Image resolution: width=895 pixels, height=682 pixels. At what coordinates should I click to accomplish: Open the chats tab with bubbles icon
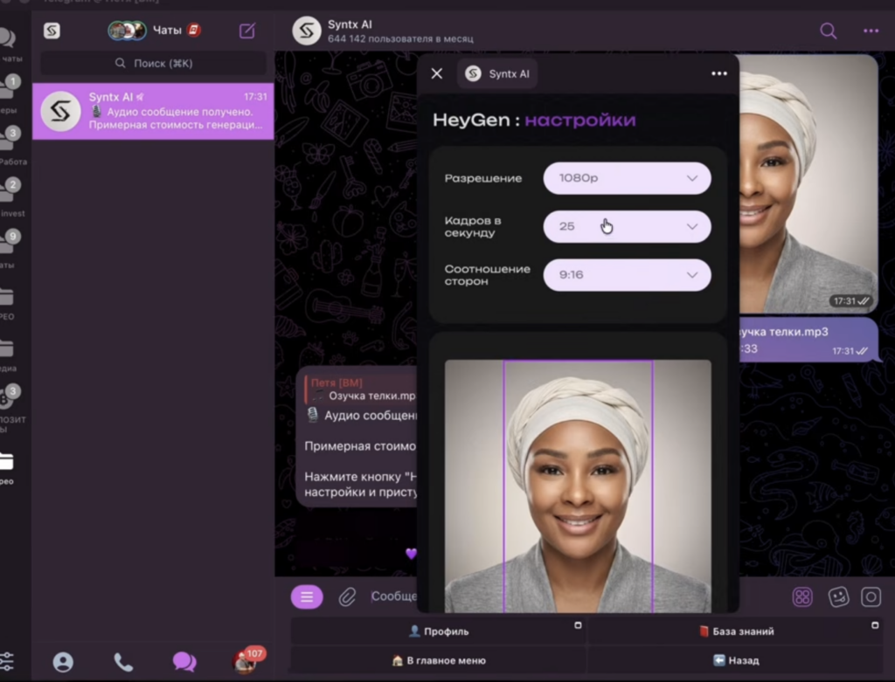coord(184,661)
